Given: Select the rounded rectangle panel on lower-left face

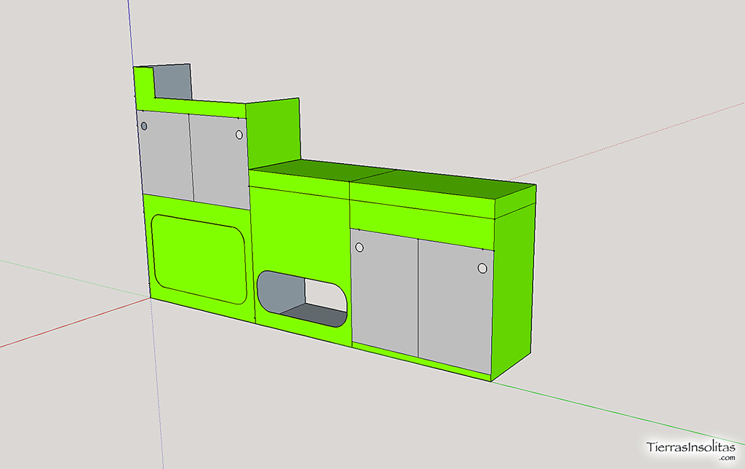Looking at the screenshot, I should (x=198, y=259).
